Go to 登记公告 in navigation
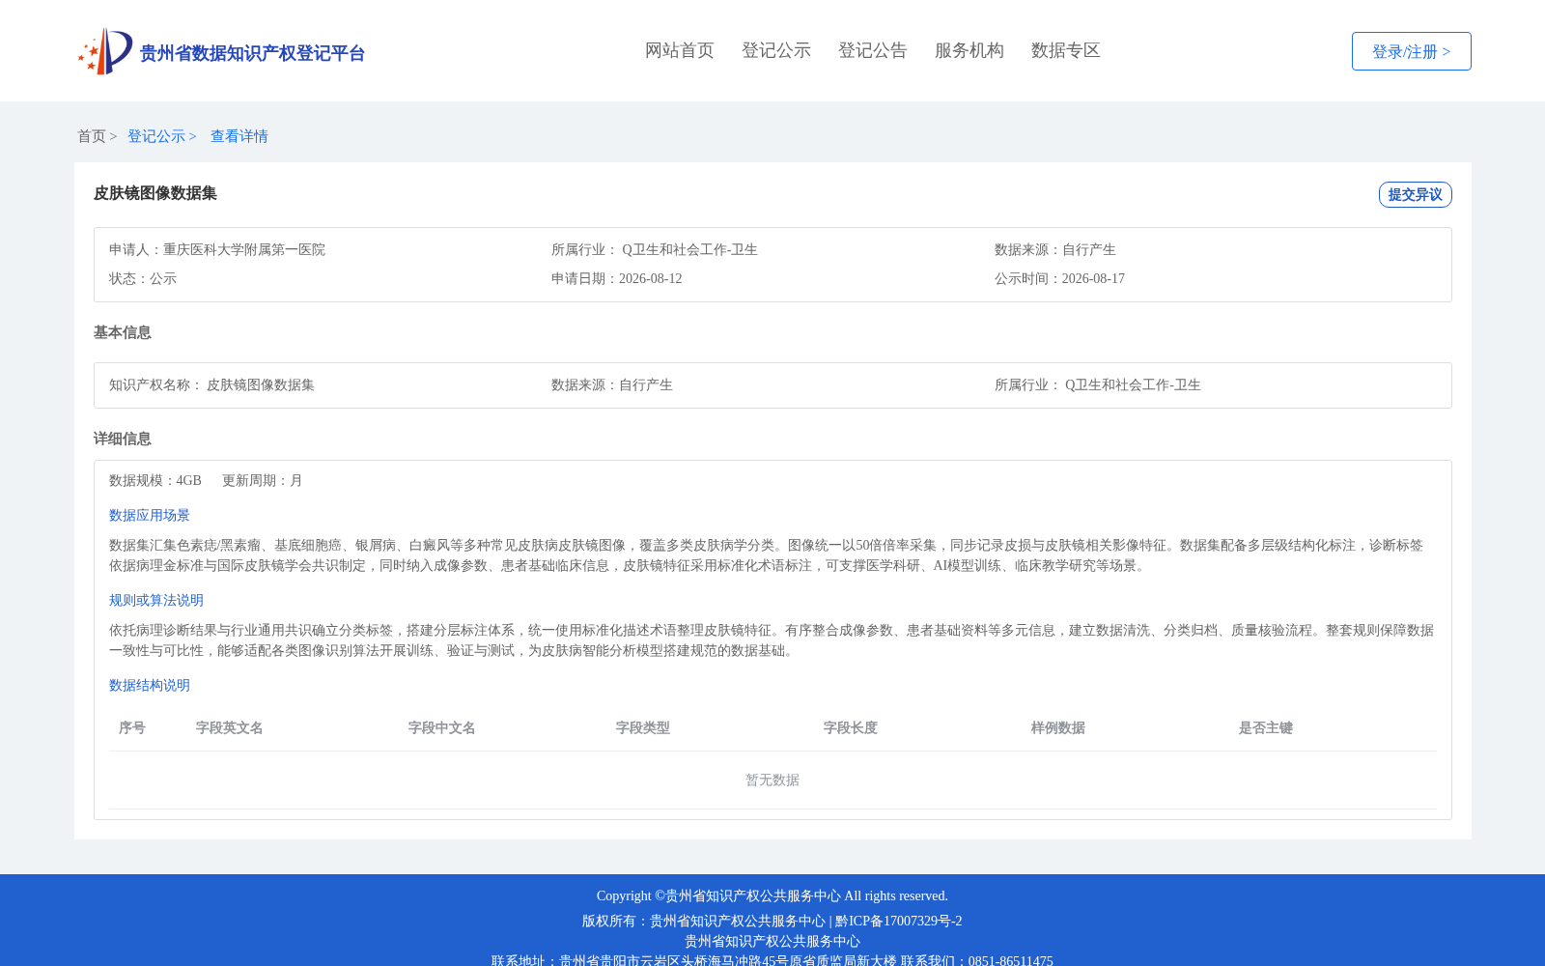 click(873, 50)
